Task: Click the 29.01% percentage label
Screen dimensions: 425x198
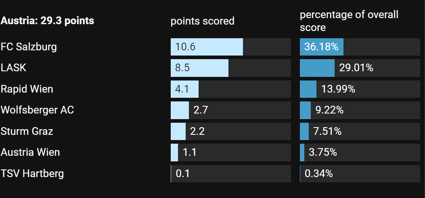Action: point(356,68)
